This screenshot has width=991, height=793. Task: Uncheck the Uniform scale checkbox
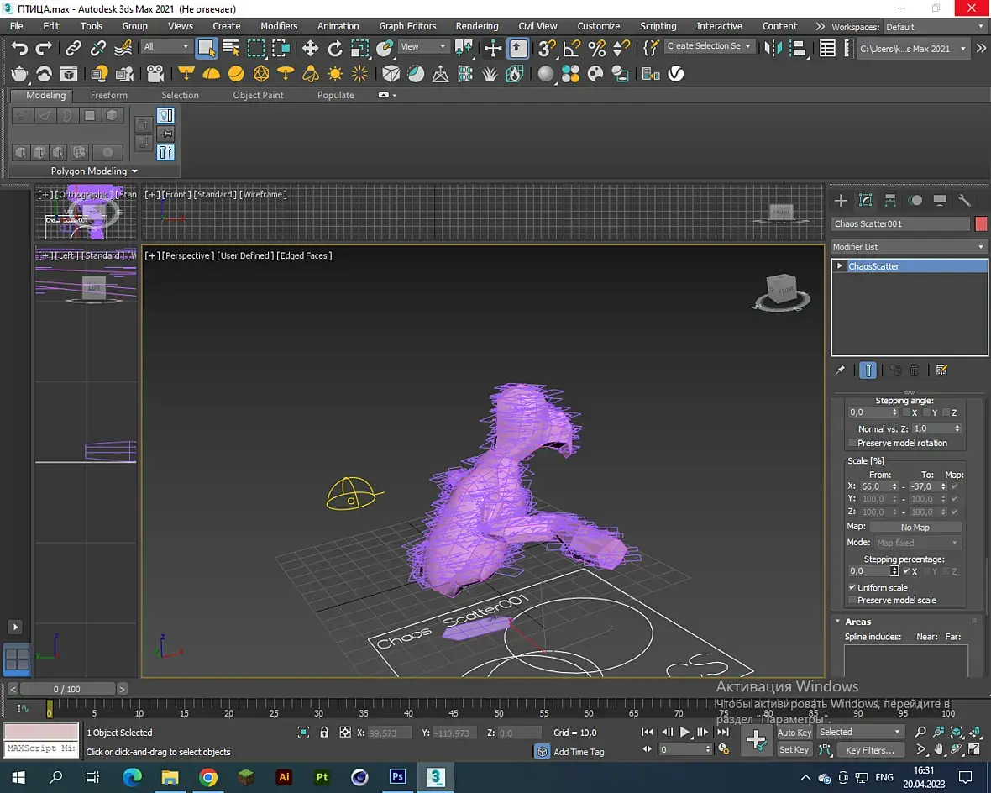[852, 587]
